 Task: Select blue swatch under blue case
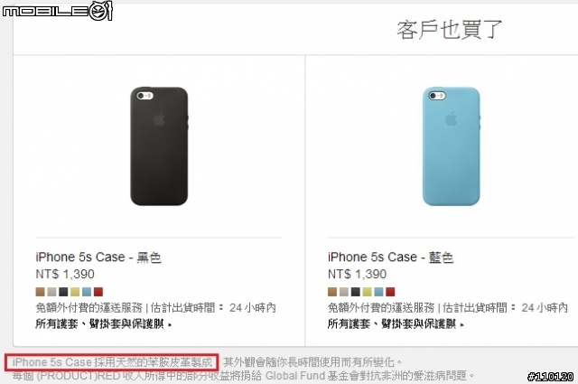pos(378,292)
